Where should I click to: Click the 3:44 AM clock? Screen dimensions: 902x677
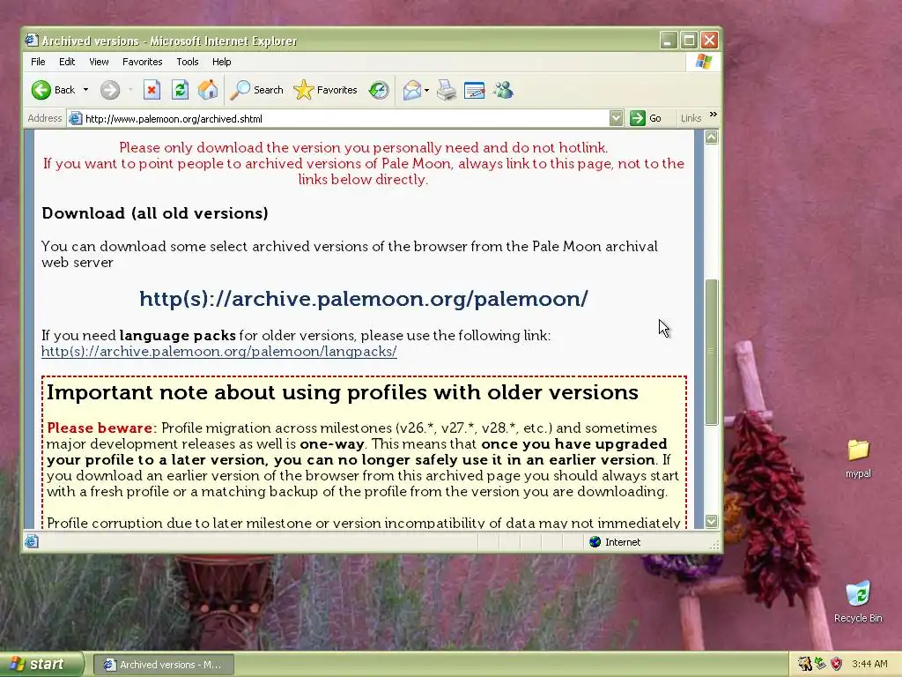pos(869,664)
